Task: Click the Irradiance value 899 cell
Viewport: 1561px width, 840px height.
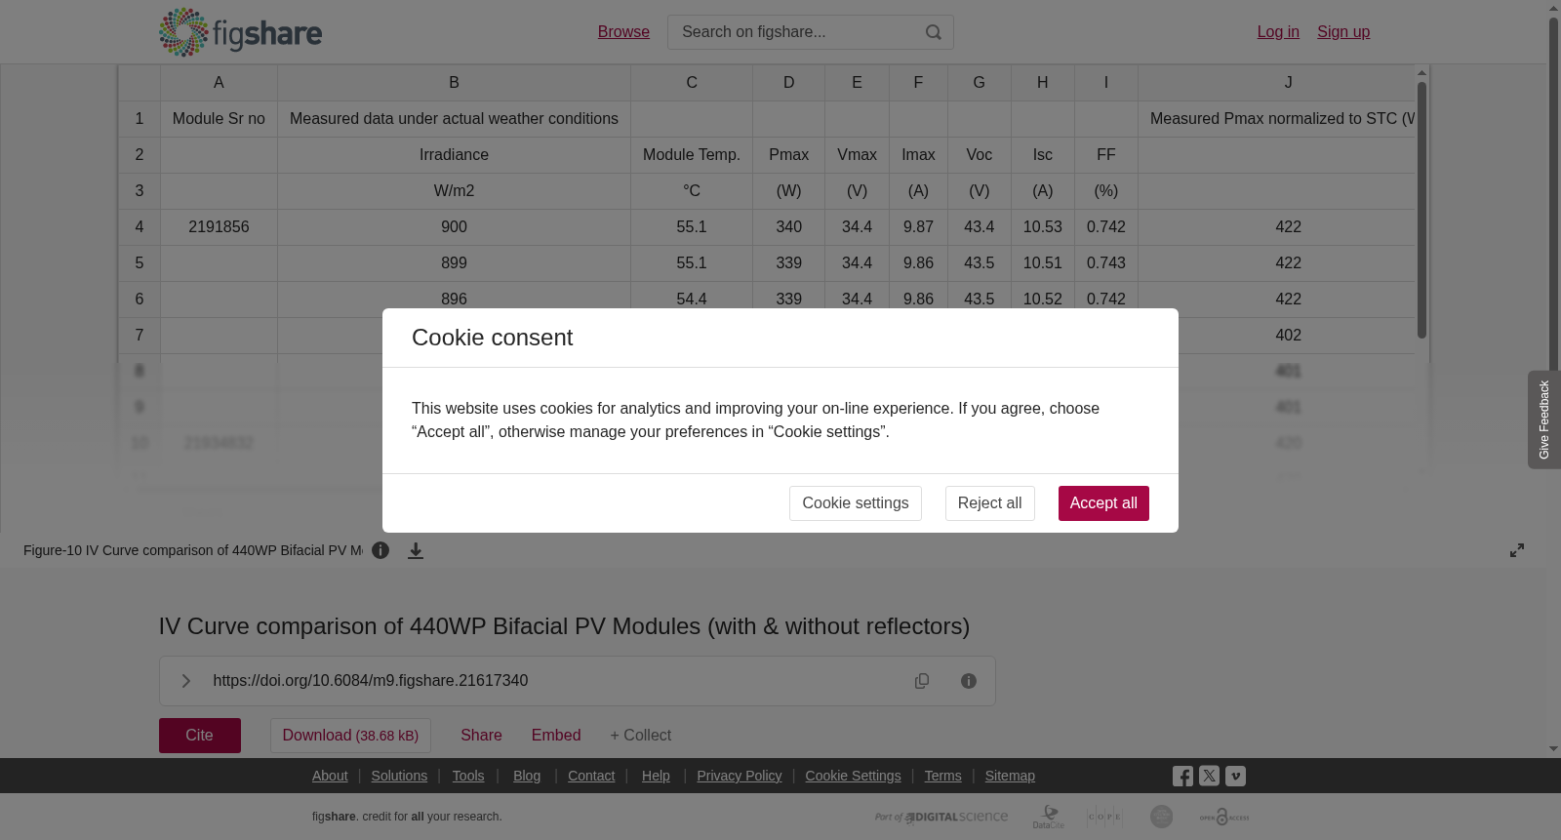Action: [454, 263]
